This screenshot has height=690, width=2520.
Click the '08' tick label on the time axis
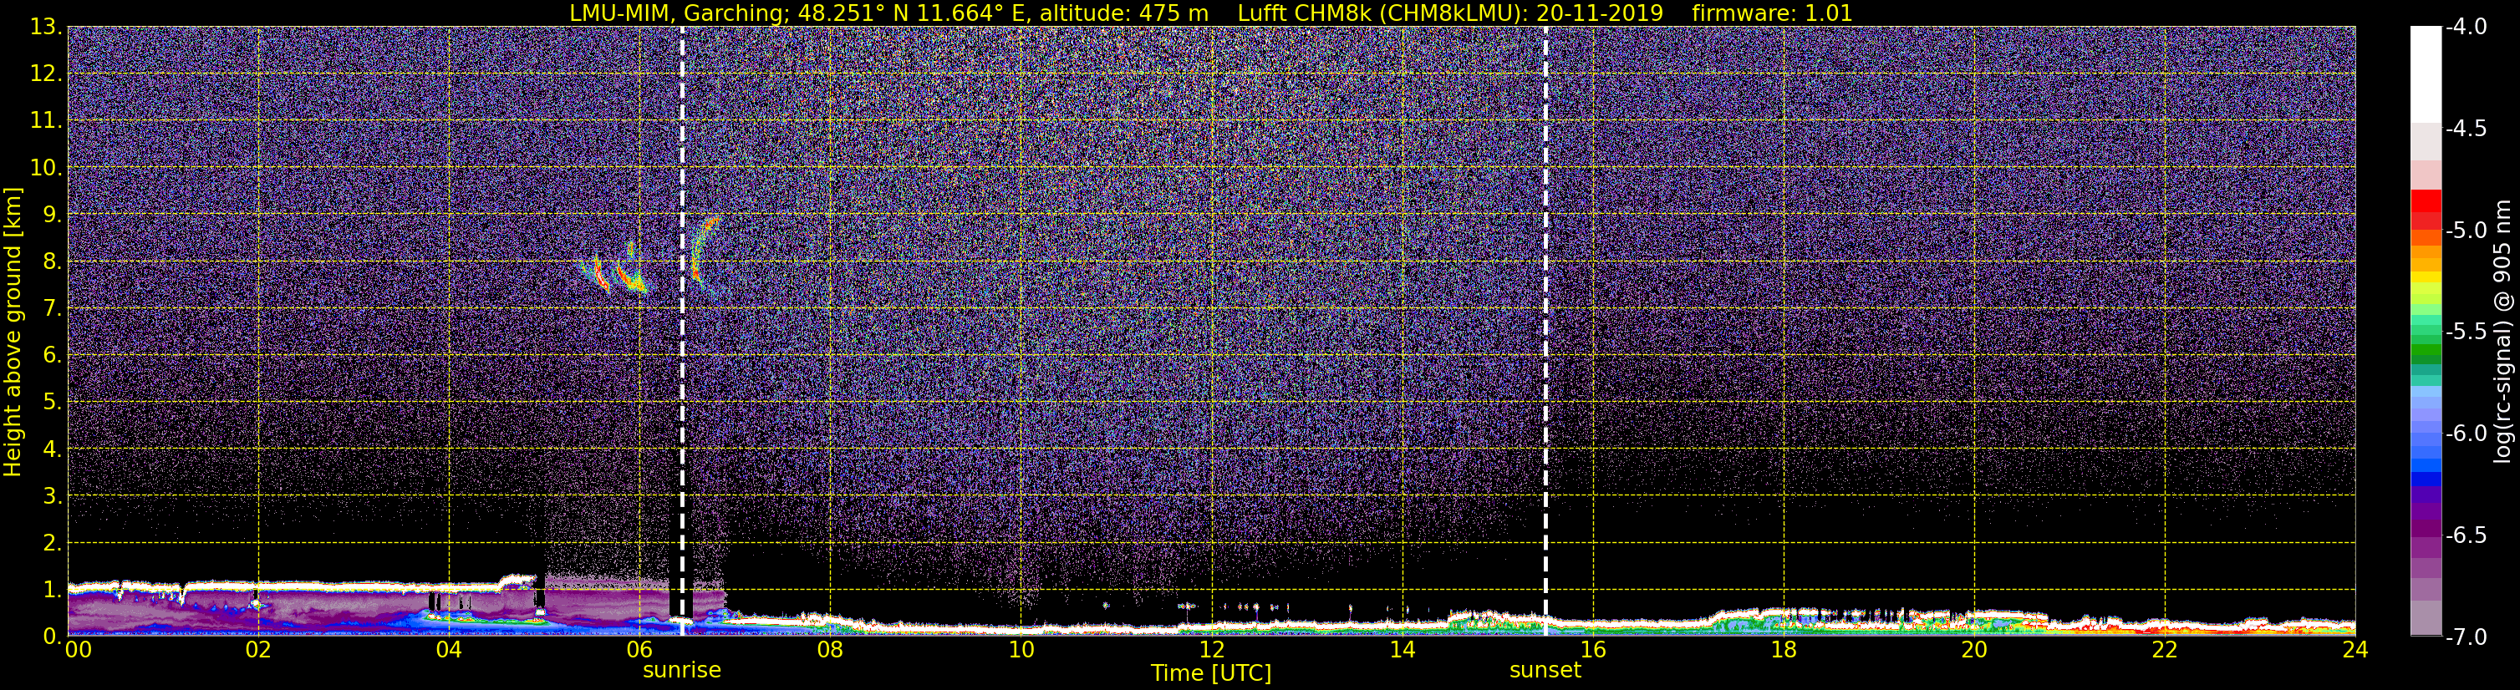[830, 650]
